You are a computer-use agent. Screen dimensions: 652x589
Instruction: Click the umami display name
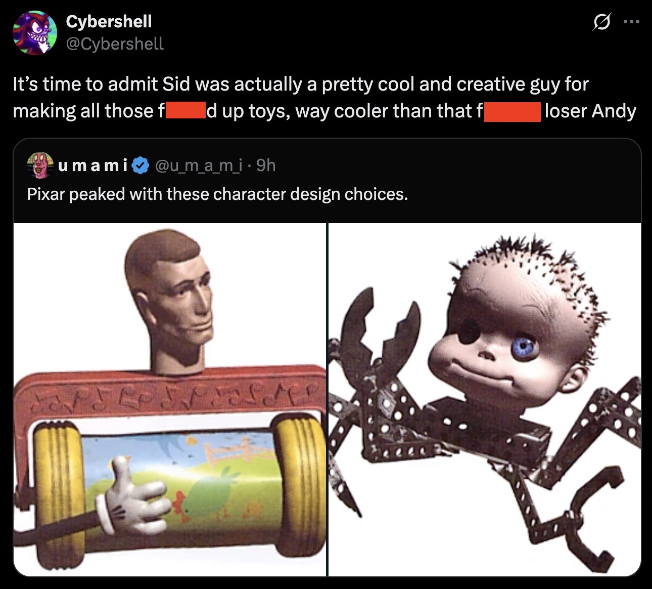[93, 165]
